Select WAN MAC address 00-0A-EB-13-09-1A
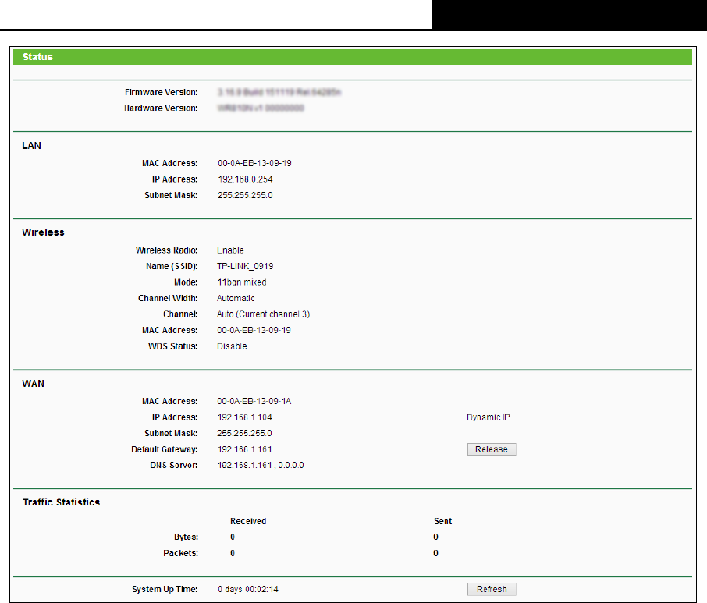Image resolution: width=707 pixels, height=603 pixels. tap(254, 401)
